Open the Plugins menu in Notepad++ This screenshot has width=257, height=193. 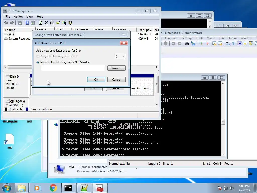coord(232,38)
